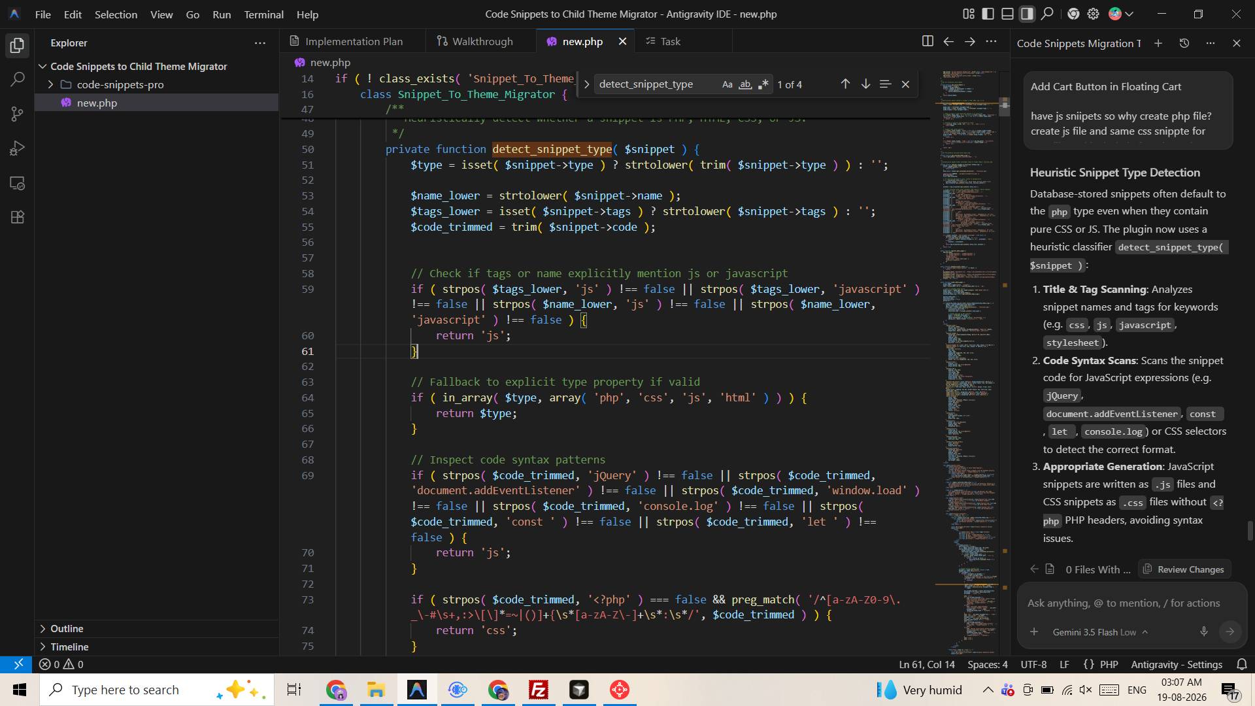Viewport: 1255px width, 706px height.
Task: Open the Terminal menu
Action: pos(263,14)
